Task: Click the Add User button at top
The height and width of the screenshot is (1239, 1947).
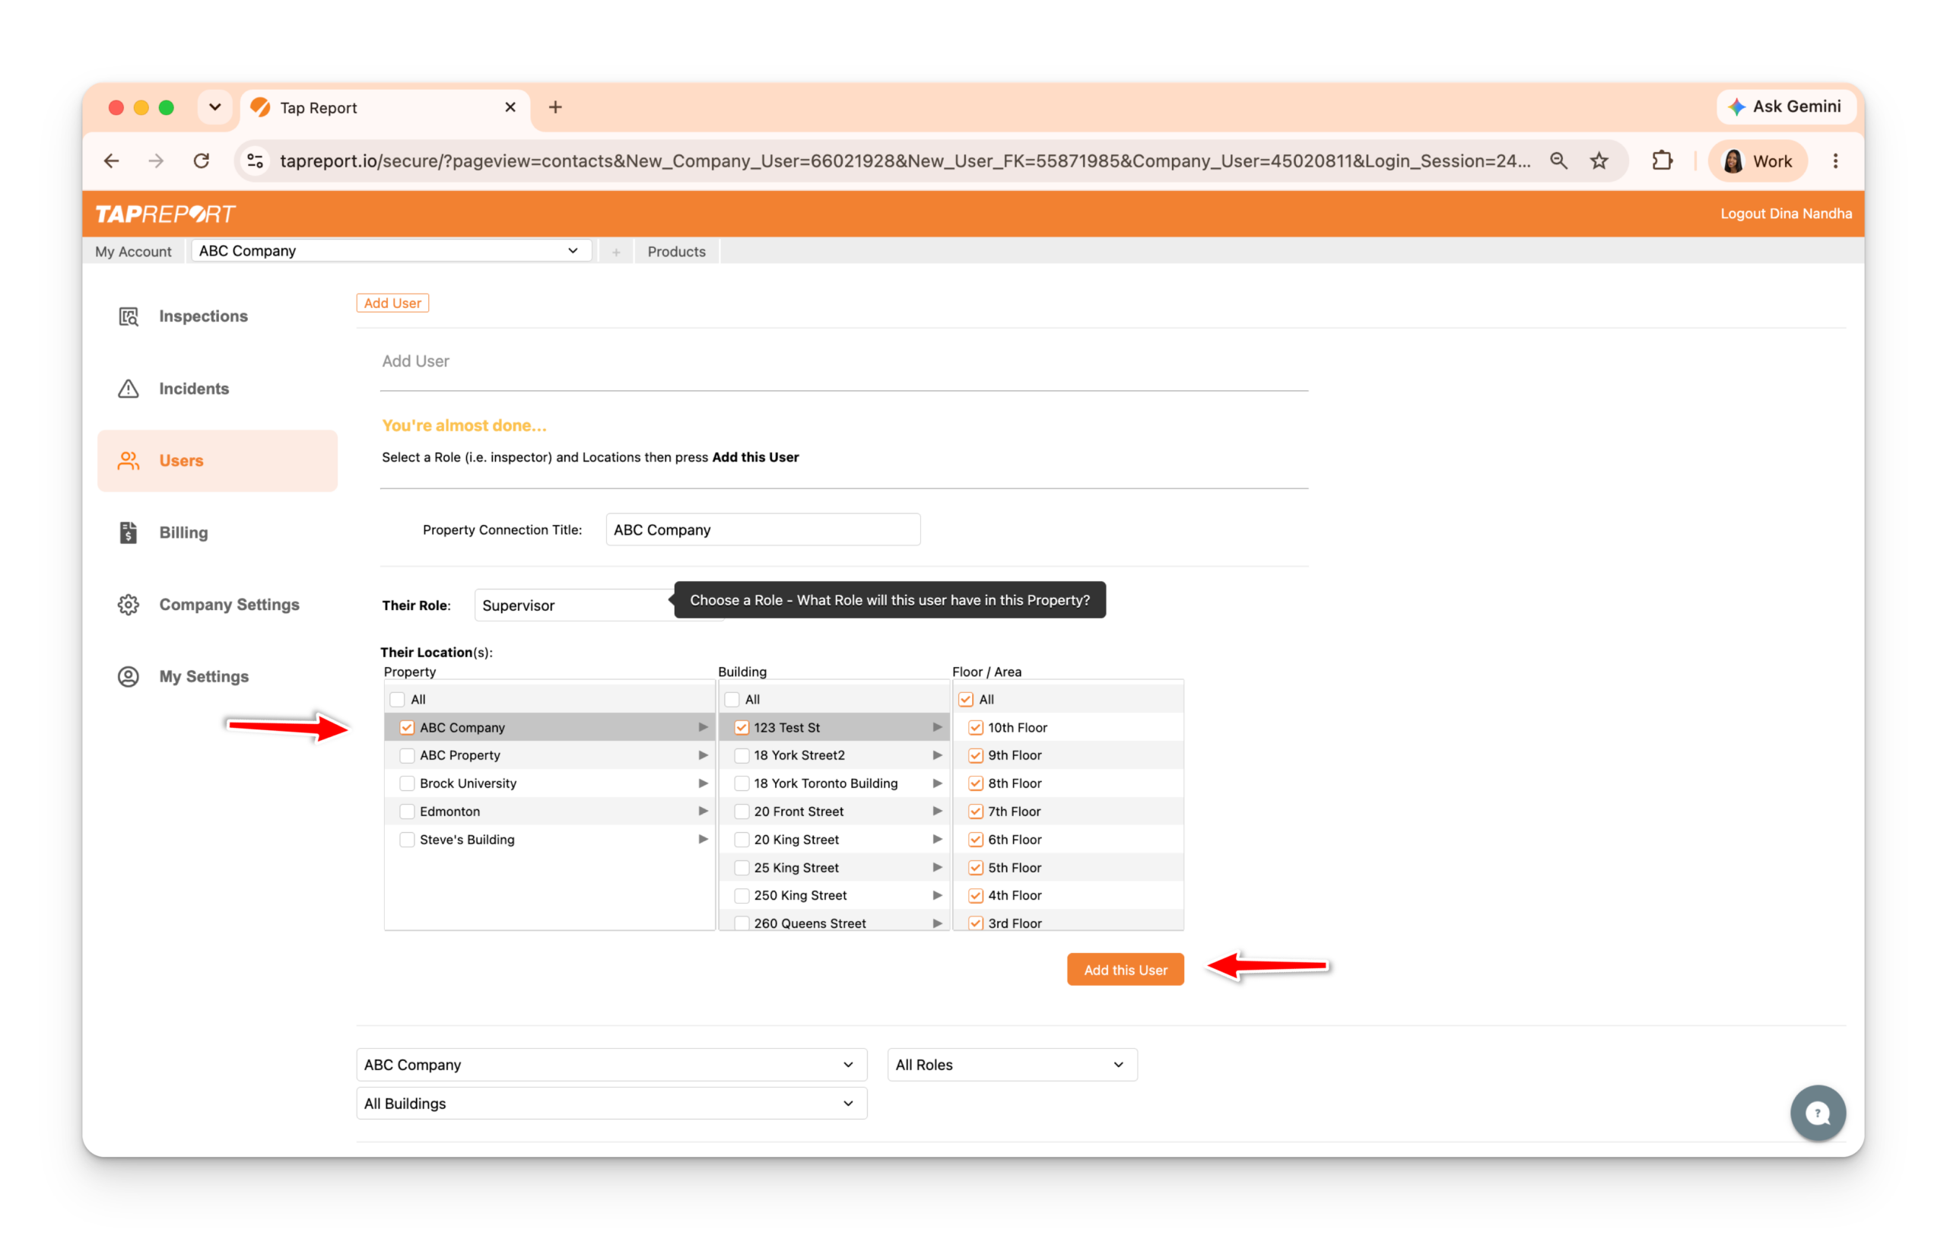Action: 392,303
